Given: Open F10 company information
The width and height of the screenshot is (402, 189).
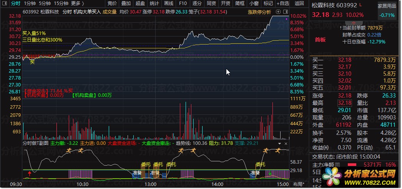Looking at the screenshot, I should coord(183,3).
